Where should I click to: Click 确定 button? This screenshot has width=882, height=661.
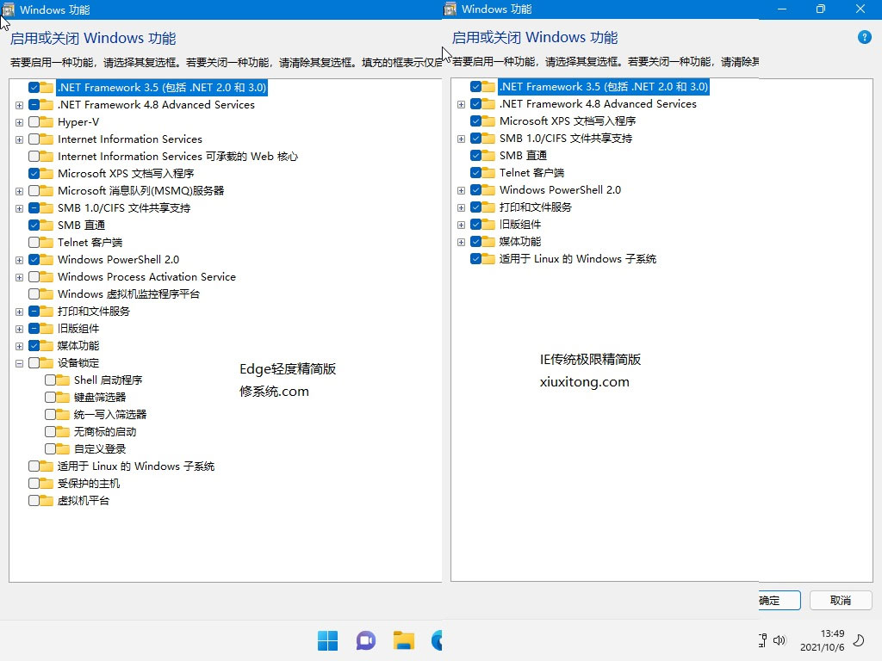(779, 600)
